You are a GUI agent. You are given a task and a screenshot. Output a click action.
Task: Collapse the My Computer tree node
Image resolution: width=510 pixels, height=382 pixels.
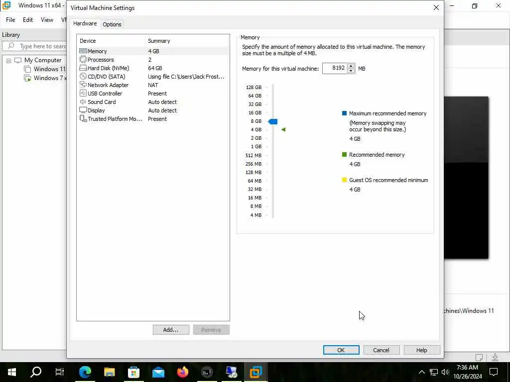[x=9, y=61]
